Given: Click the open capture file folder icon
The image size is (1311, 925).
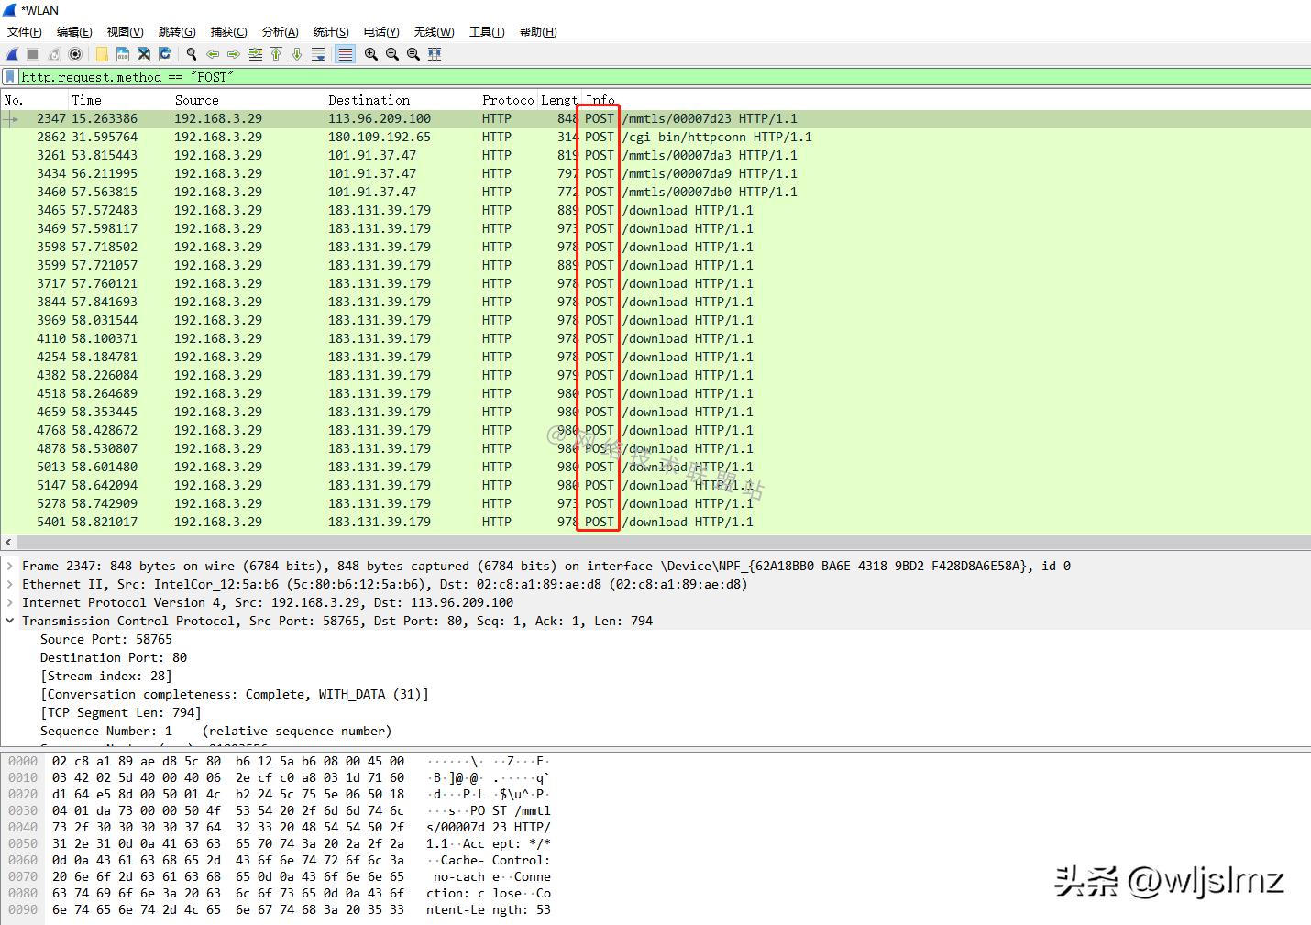Looking at the screenshot, I should click(x=101, y=54).
